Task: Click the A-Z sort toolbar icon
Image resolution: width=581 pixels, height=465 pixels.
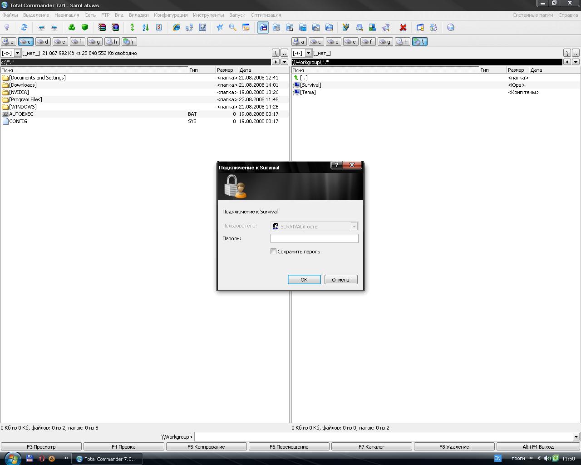Action: 146,28
